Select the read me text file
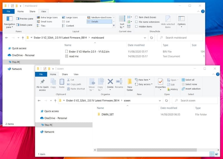This screenshot has width=223, height=159. [72, 56]
